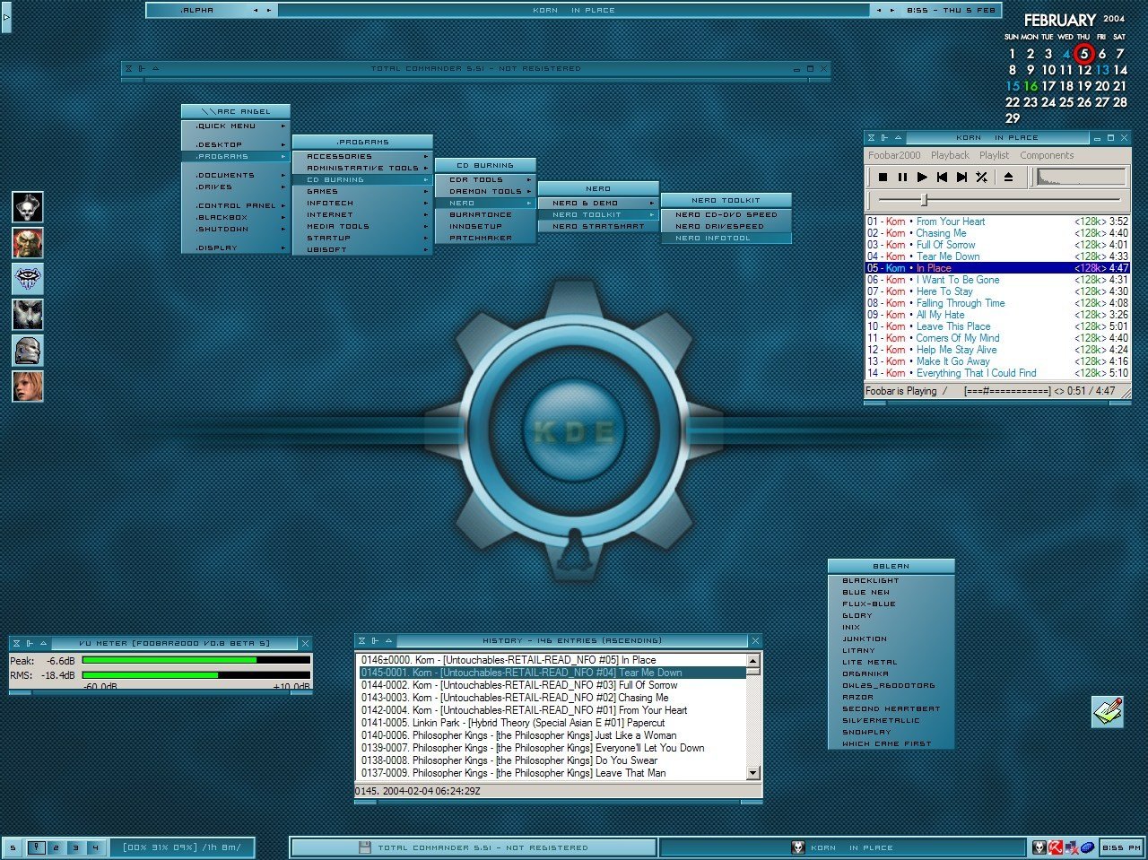Click the random/shuffle playback icon
The image size is (1148, 860).
981,178
